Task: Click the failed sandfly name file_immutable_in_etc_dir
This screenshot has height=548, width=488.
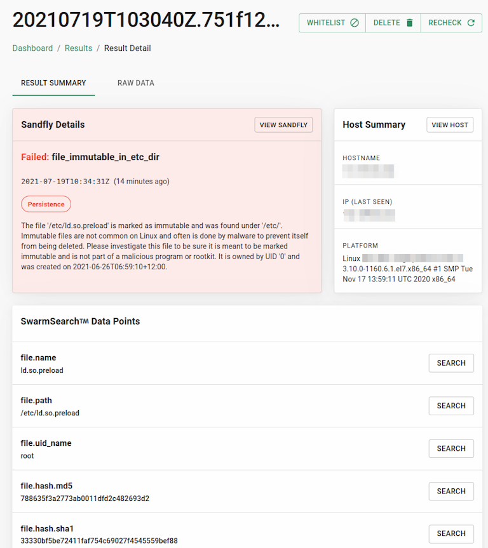Action: [105, 157]
